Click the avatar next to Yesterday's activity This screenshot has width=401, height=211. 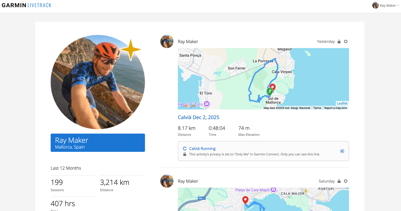(167, 42)
